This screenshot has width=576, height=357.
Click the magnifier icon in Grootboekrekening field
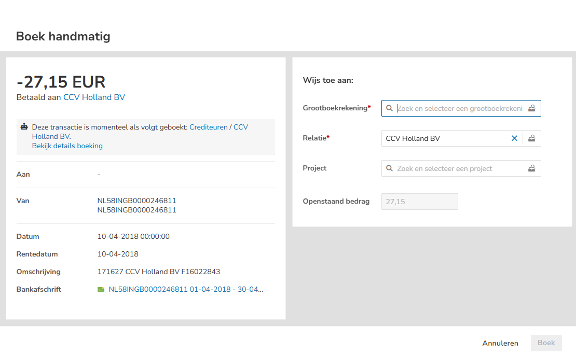tap(389, 108)
